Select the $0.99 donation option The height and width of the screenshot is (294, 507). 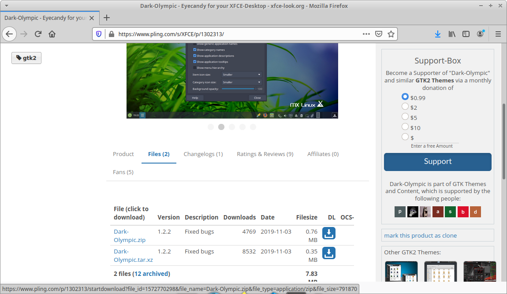coord(405,97)
